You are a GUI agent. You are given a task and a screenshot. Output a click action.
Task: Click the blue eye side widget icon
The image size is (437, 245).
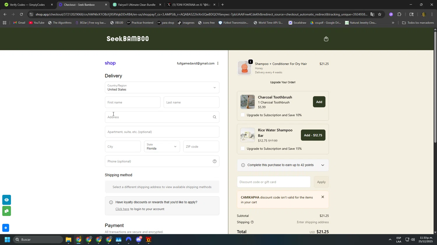pos(6,200)
